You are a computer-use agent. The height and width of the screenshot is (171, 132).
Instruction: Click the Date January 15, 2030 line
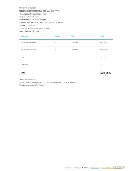29,31
